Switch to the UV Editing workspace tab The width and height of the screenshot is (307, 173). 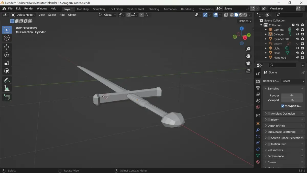coord(116,9)
